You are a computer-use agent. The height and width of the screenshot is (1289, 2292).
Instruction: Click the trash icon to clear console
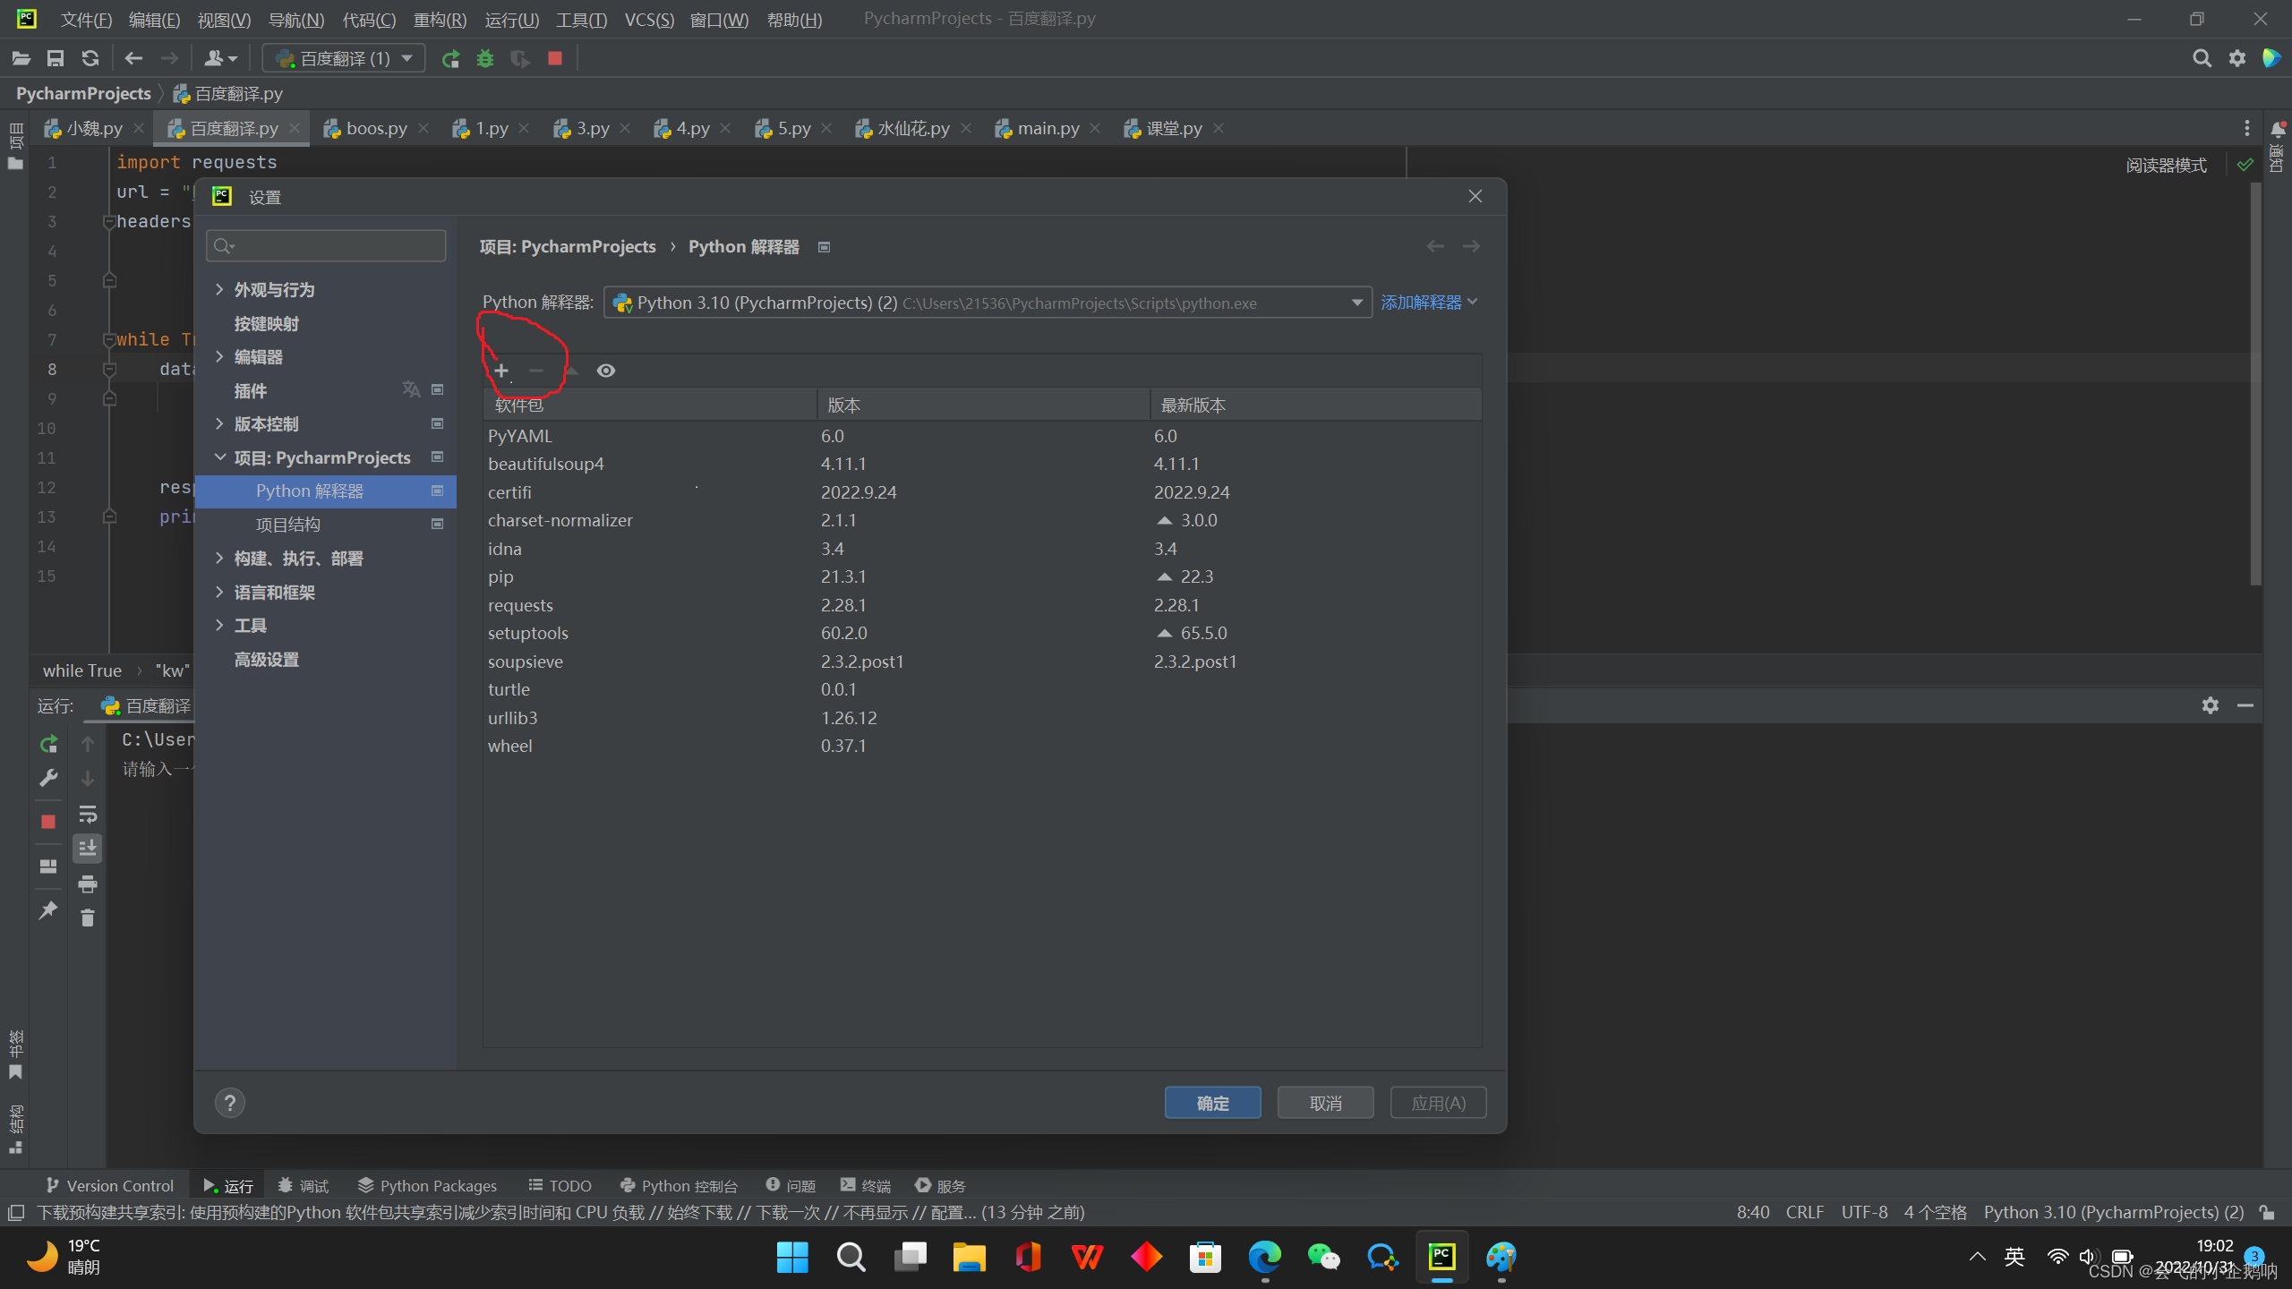tap(88, 918)
